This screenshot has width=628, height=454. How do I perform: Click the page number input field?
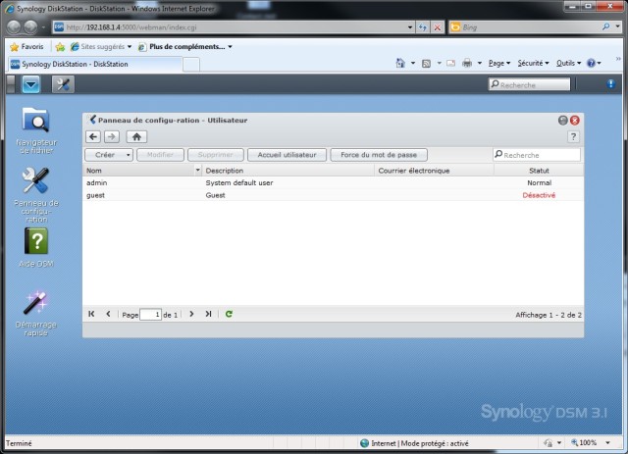pos(150,315)
